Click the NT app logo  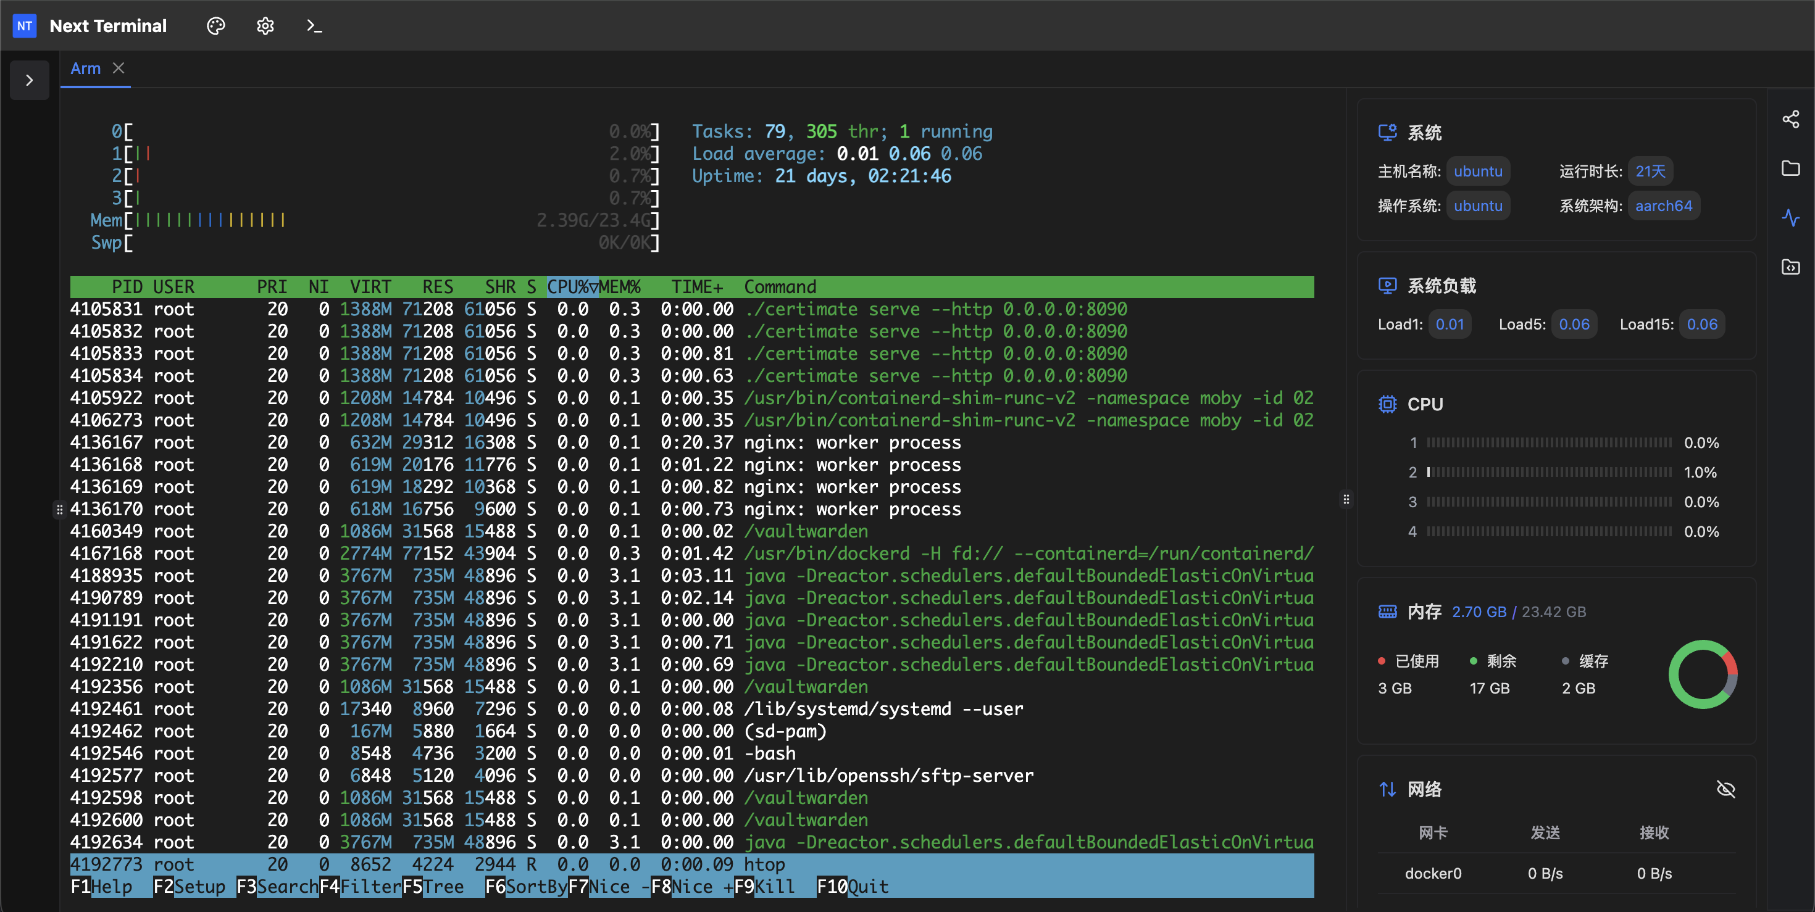click(x=25, y=26)
